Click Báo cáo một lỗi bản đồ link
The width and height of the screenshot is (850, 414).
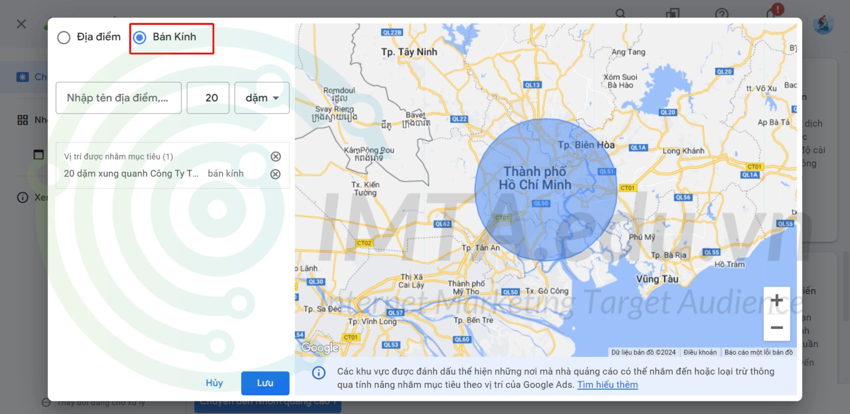pyautogui.click(x=758, y=352)
